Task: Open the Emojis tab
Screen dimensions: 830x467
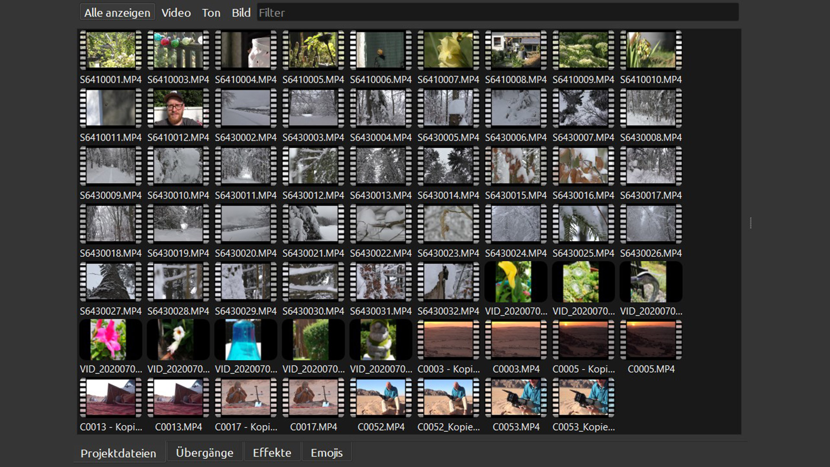Action: click(x=326, y=453)
